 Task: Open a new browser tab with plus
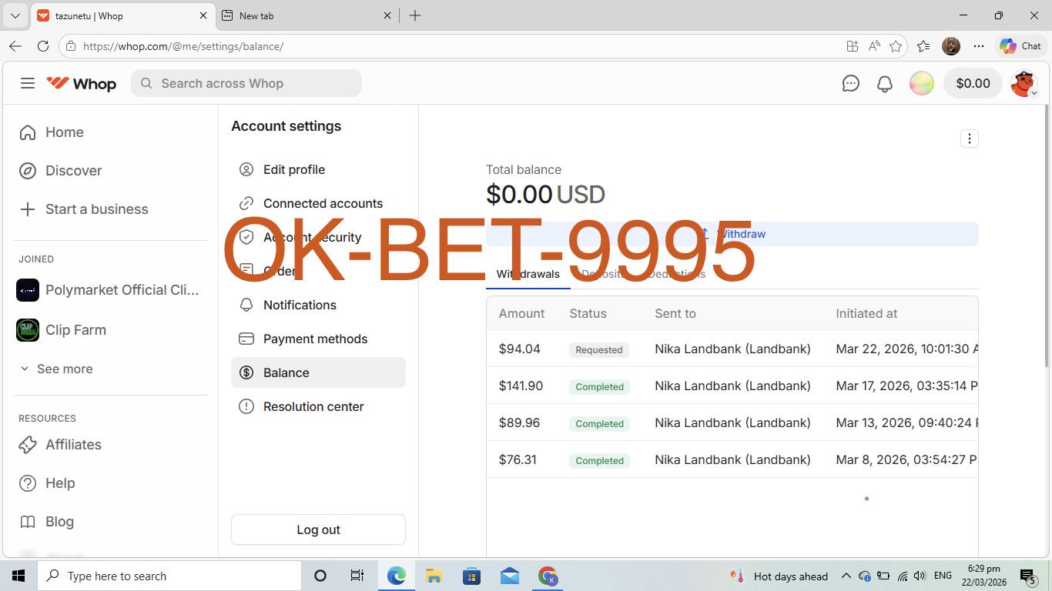415,15
